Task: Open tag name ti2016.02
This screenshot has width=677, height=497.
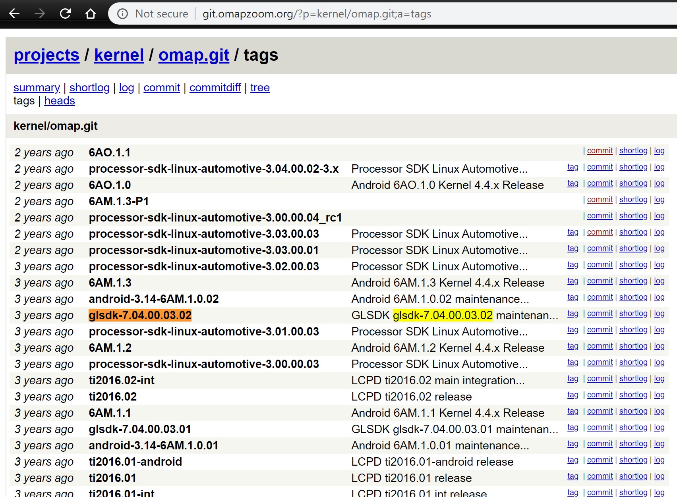Action: (113, 397)
